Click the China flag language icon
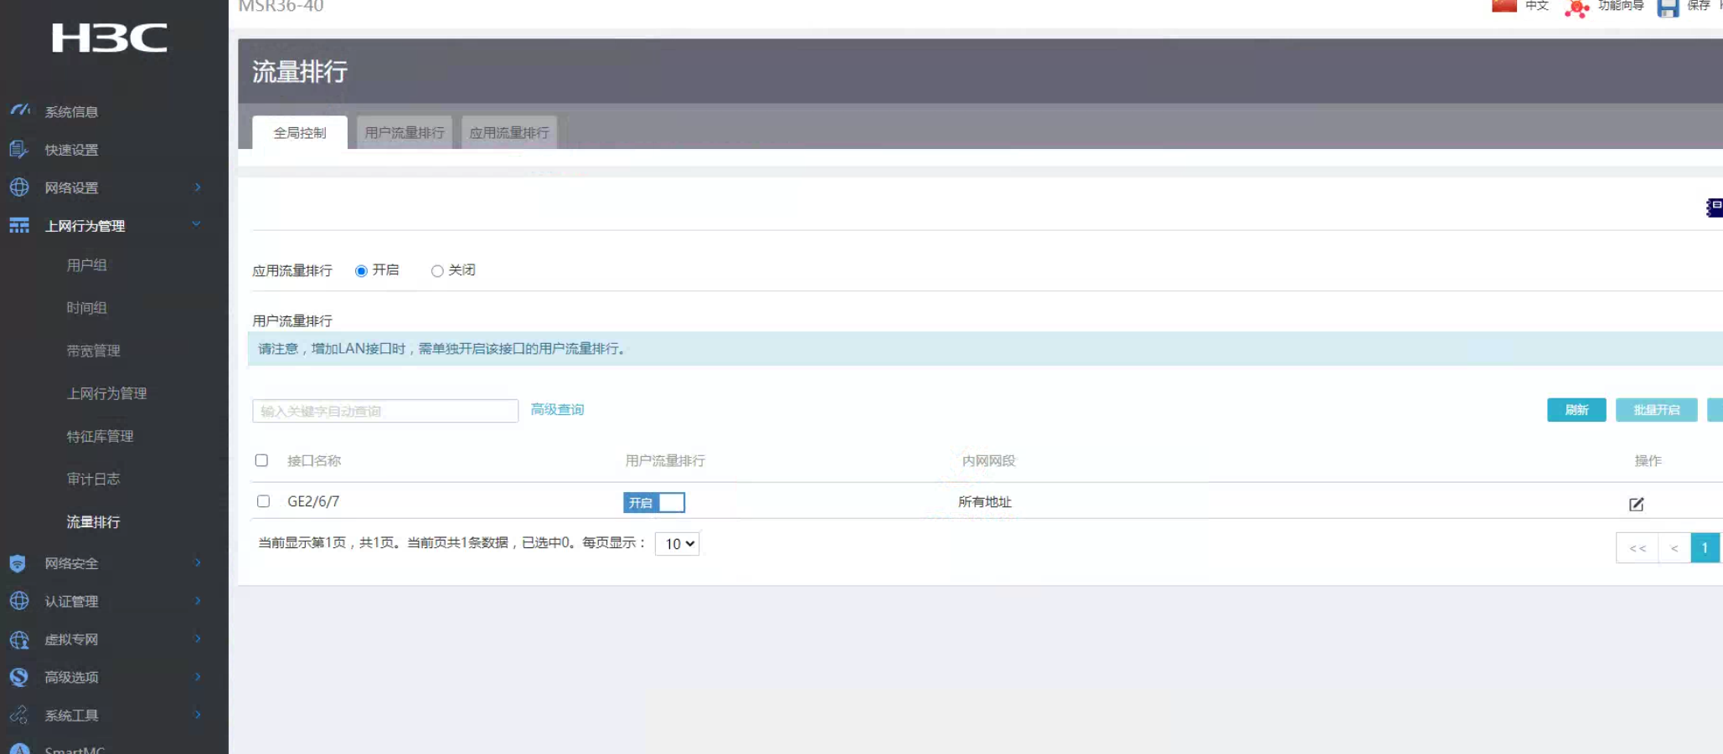The width and height of the screenshot is (1723, 754). pos(1504,5)
